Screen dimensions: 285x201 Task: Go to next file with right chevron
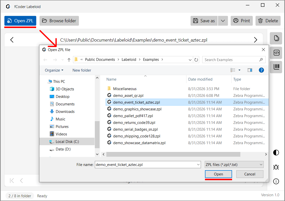[256, 40]
